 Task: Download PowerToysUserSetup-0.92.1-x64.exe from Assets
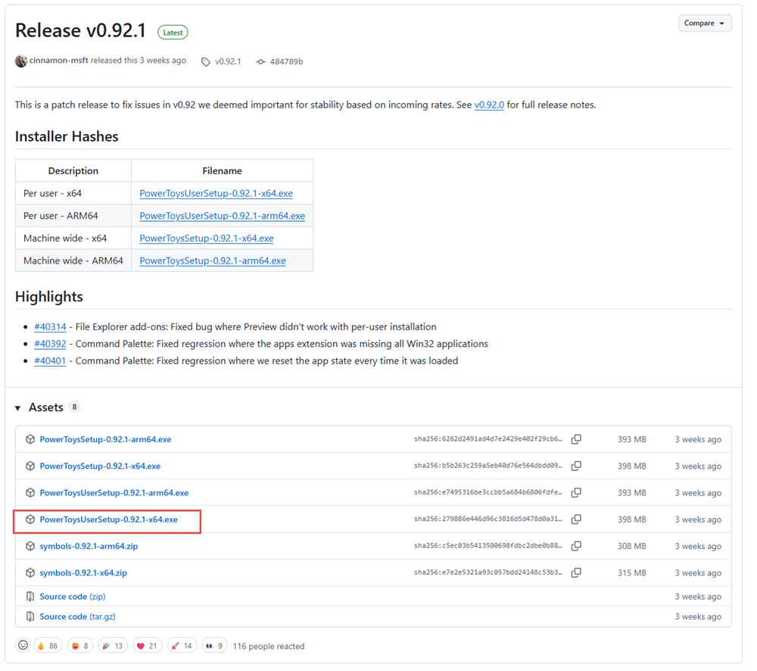[108, 520]
